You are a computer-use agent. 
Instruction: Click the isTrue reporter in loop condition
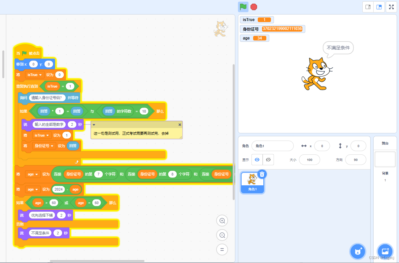[x=52, y=87]
